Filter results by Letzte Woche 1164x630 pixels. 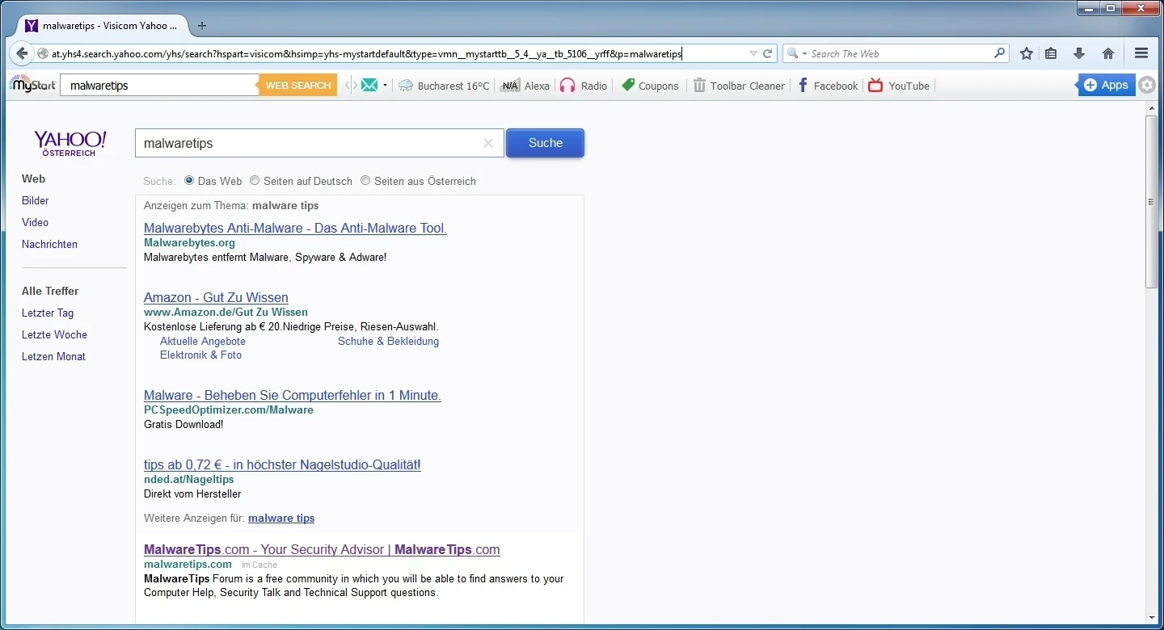point(54,334)
